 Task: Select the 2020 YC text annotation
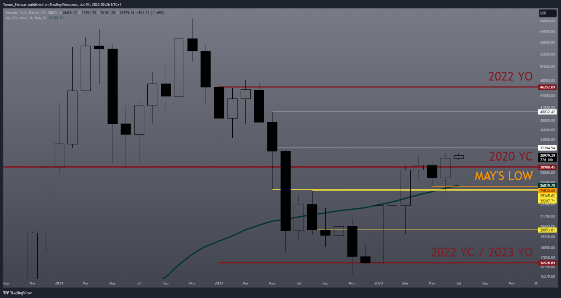[511, 156]
